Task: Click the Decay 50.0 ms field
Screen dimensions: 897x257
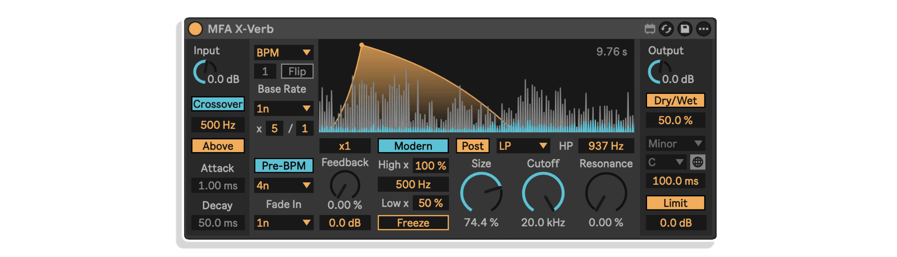Action: 218,223
